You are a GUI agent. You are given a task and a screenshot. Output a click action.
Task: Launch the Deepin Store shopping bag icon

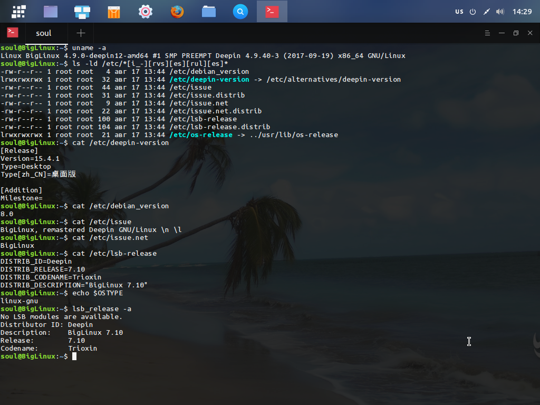(x=114, y=12)
